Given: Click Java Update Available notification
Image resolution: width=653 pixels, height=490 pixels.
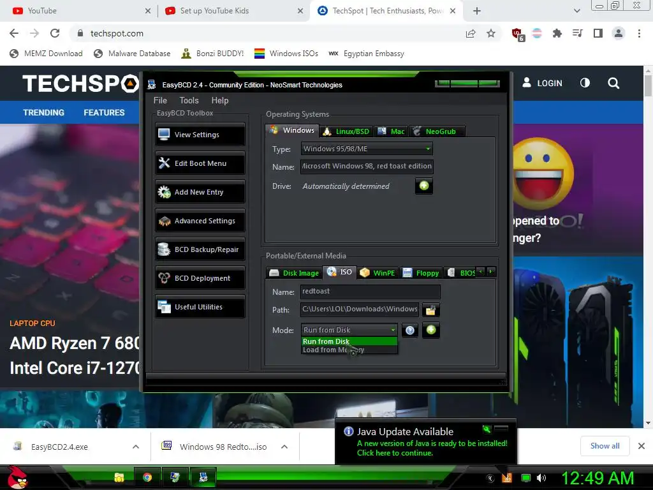Looking at the screenshot, I should [425, 443].
